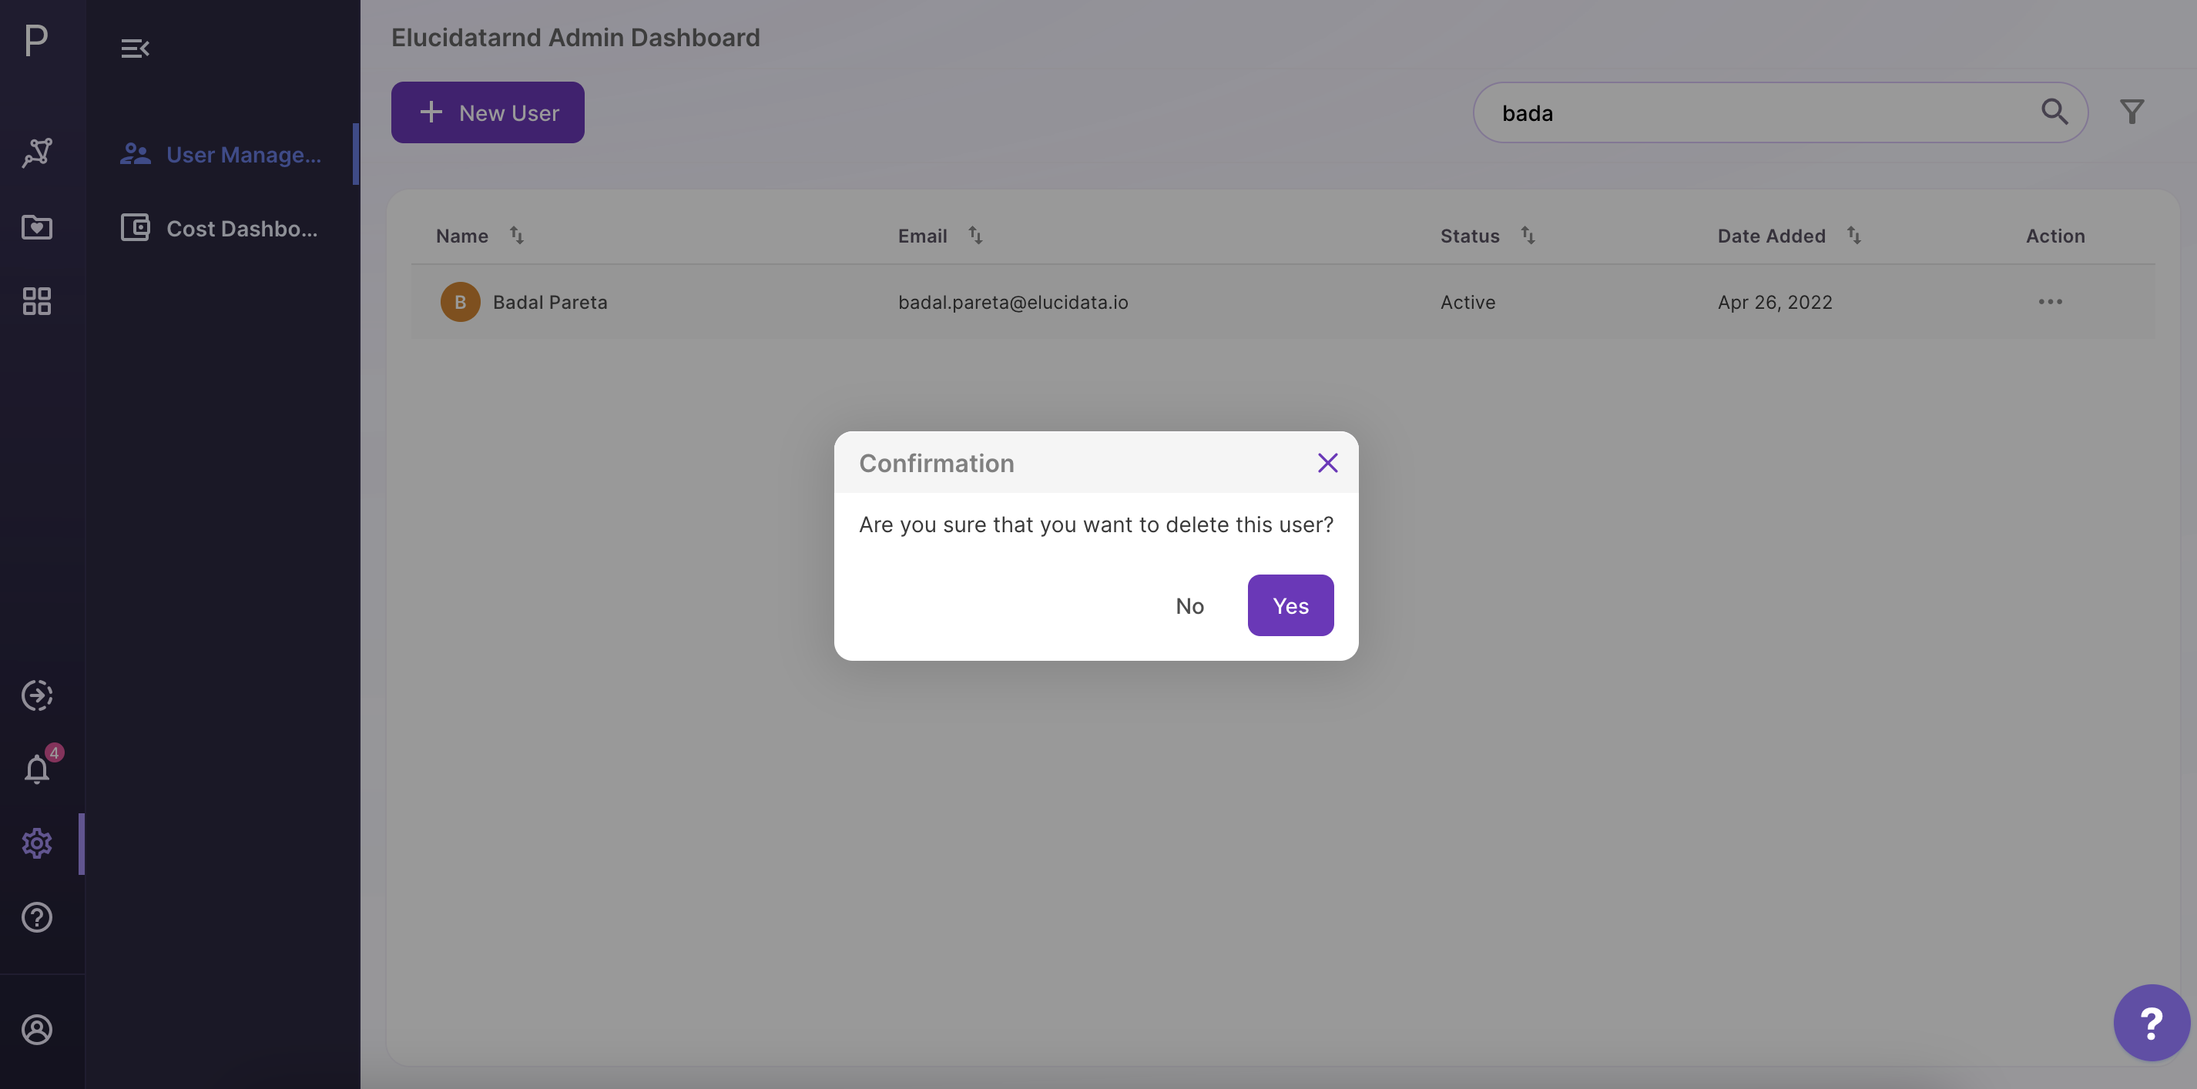Select User Management menu item
Viewport: 2197px width, 1089px height.
(222, 154)
